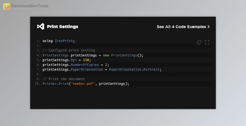
Task: Select line number 10 in gutter
Action: click(x=37, y=84)
